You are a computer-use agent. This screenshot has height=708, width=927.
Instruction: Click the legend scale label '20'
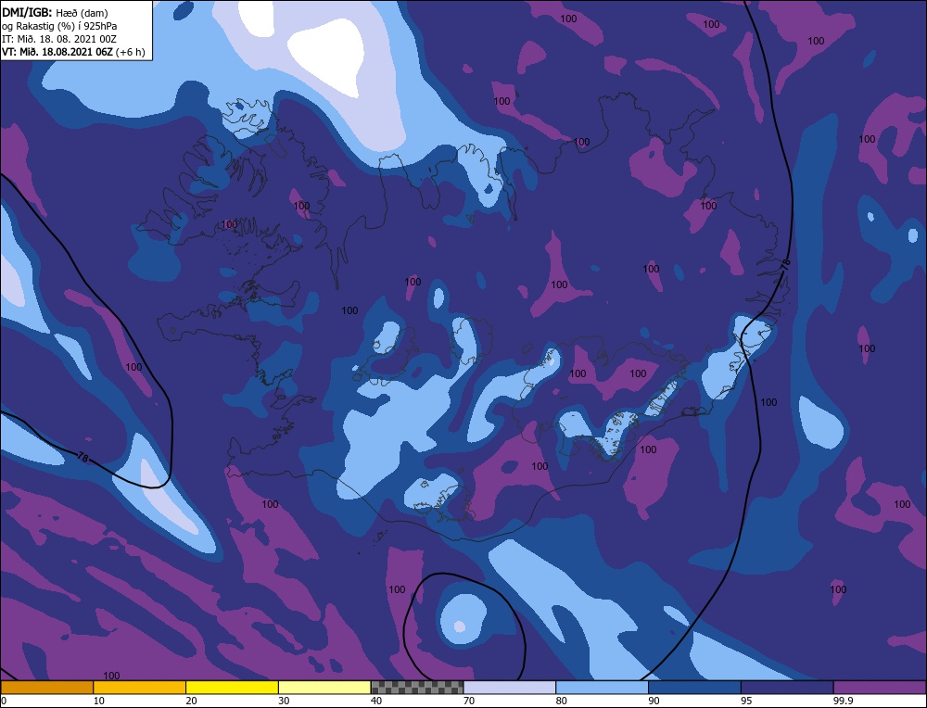pos(191,701)
